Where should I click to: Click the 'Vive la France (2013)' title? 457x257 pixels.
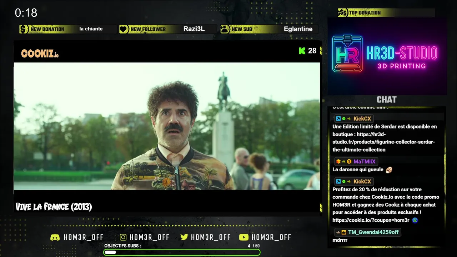point(54,207)
